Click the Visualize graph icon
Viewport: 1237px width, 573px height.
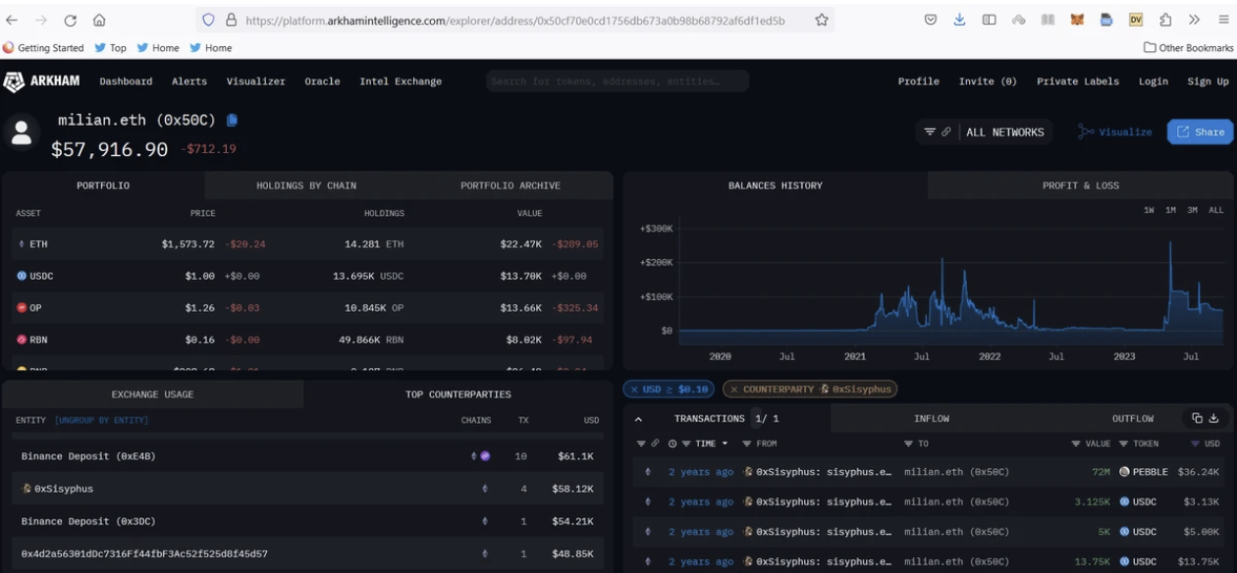tap(1085, 131)
